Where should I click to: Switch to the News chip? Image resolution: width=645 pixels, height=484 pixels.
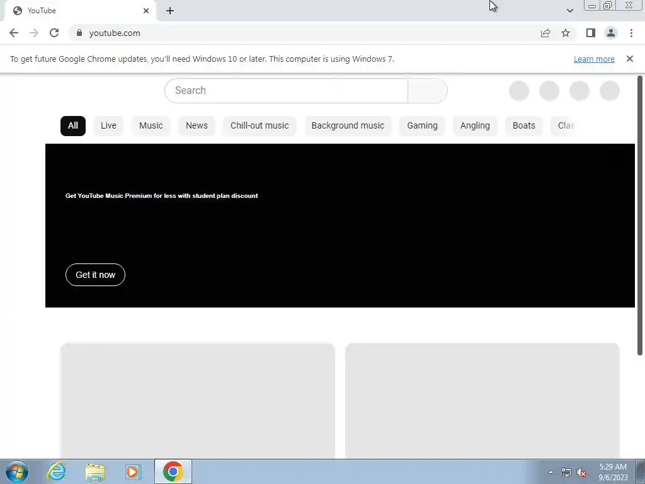click(x=197, y=125)
